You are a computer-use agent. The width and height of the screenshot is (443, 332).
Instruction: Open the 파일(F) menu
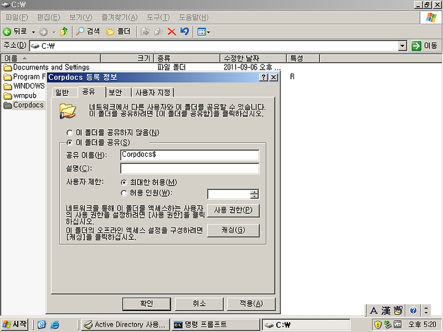pyautogui.click(x=17, y=17)
